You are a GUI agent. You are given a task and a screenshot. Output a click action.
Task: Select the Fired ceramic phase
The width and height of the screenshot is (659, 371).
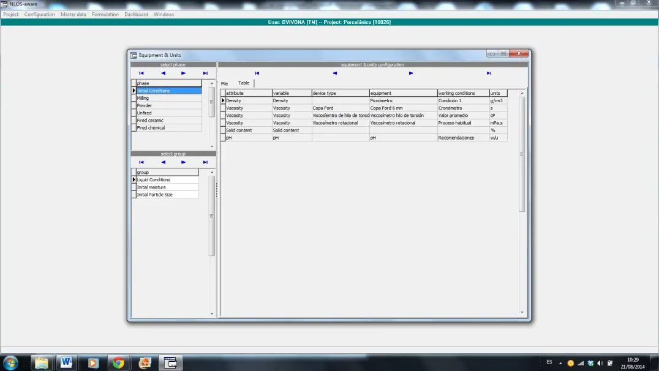[x=168, y=121]
